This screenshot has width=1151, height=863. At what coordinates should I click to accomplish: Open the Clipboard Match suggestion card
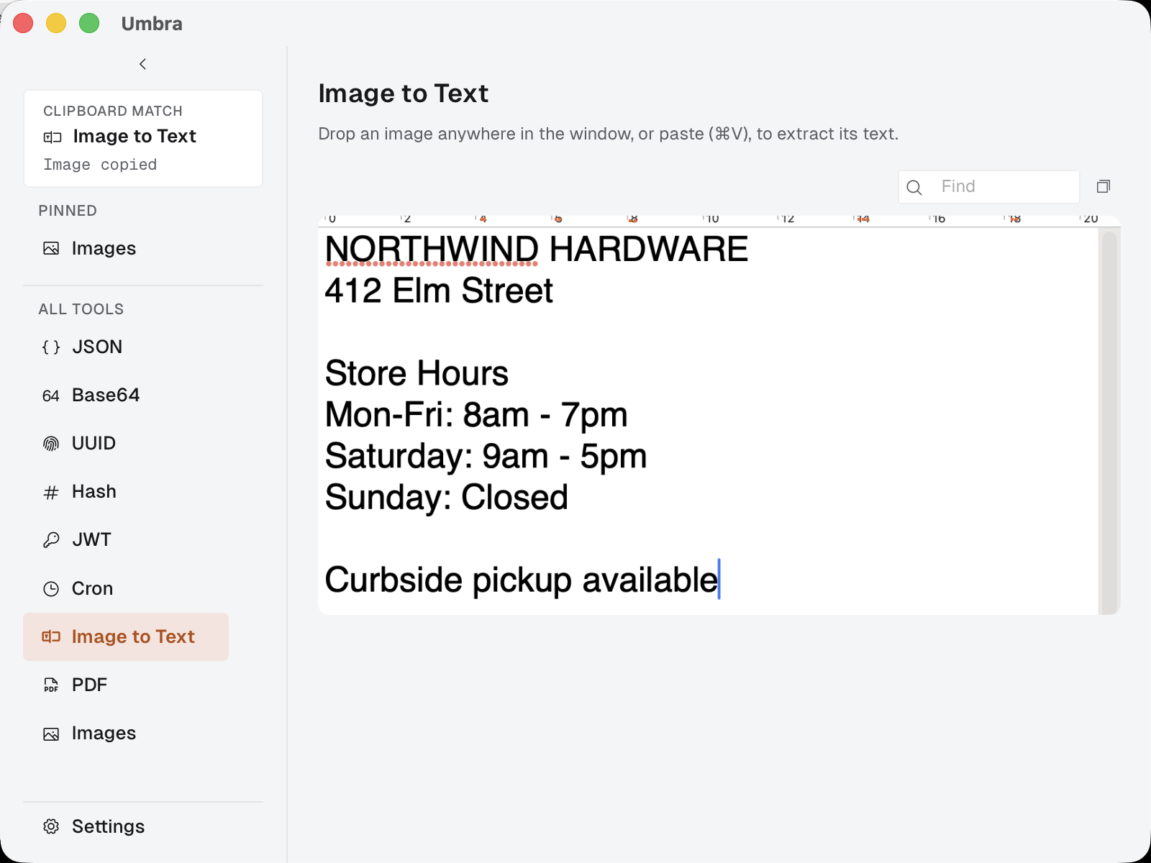coord(143,139)
